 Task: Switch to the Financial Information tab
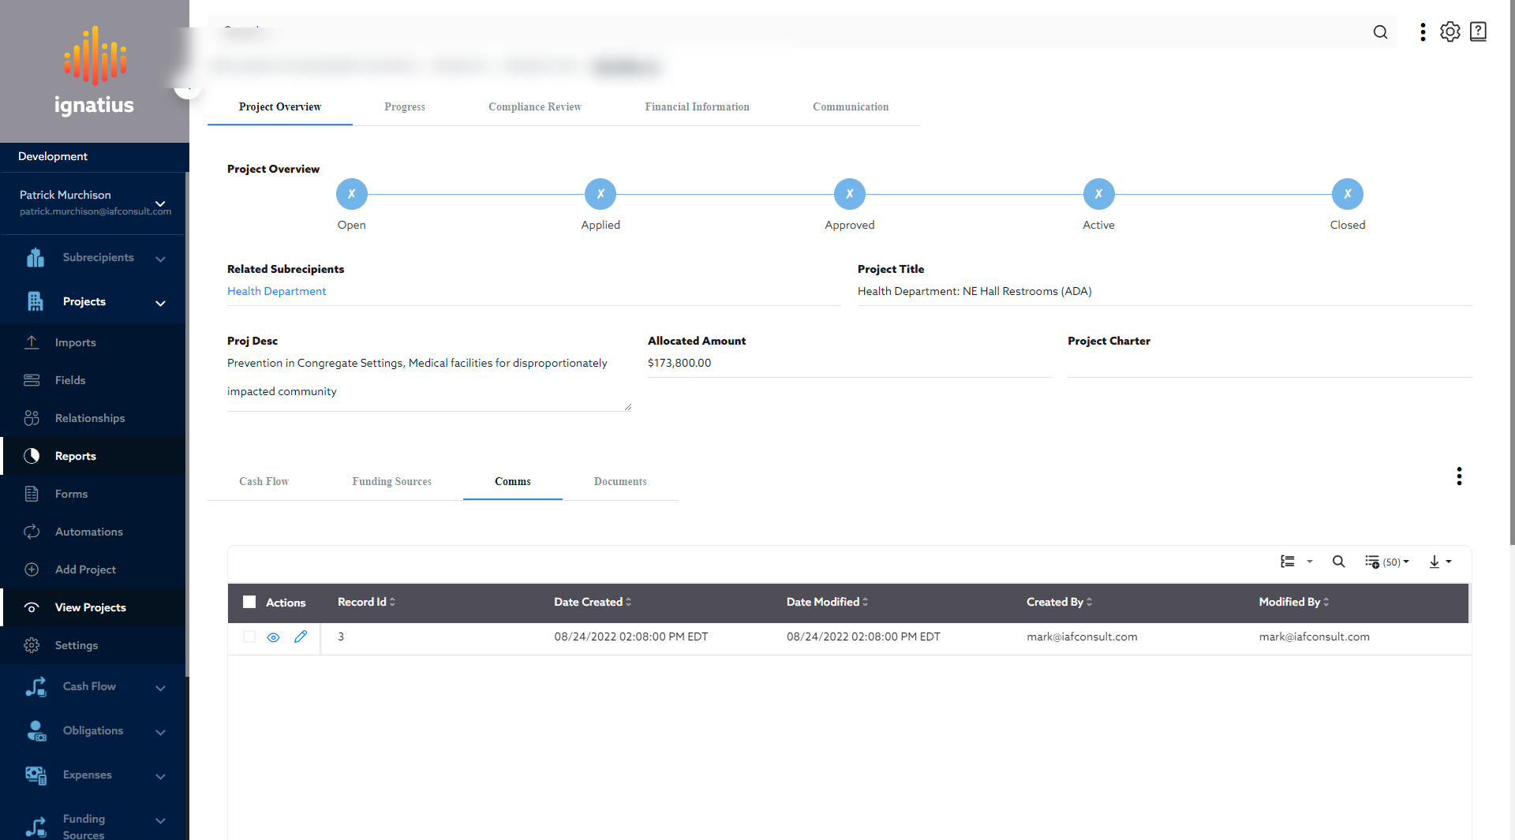point(697,107)
